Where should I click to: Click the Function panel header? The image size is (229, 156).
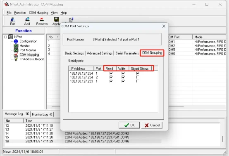click(x=24, y=31)
